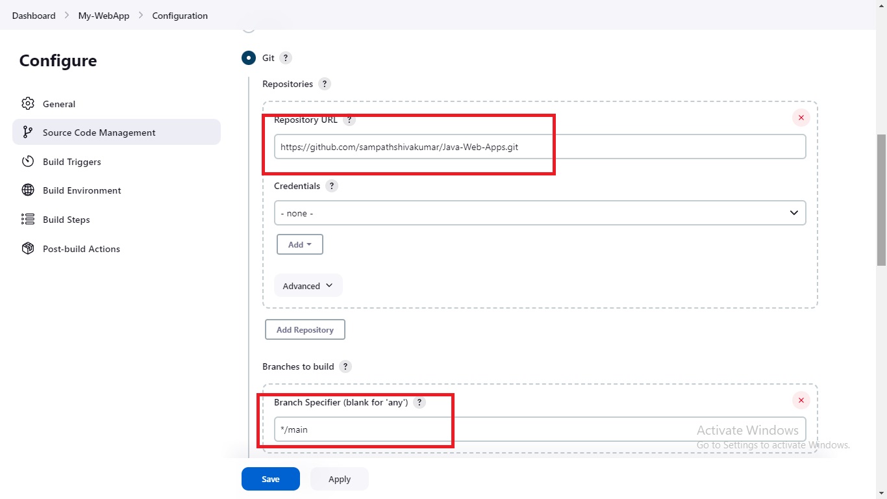The image size is (887, 499).
Task: Open help for Branch Specifier
Action: [419, 402]
